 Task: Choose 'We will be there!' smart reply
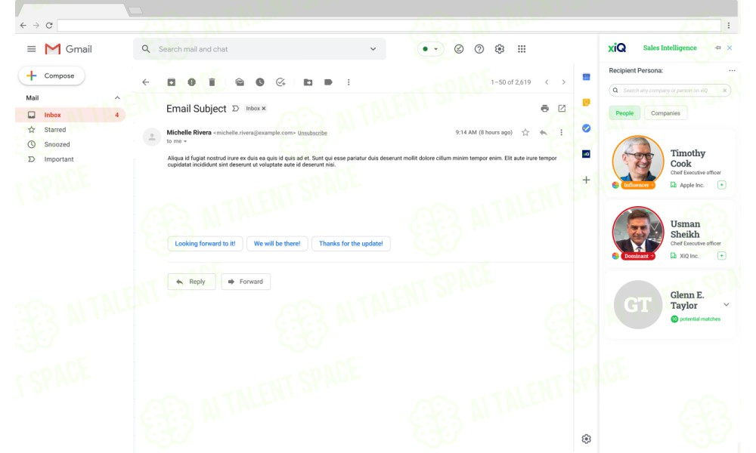click(277, 244)
